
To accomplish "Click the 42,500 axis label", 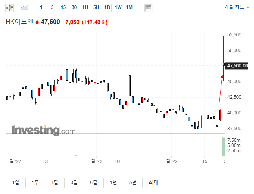I will (234, 97).
